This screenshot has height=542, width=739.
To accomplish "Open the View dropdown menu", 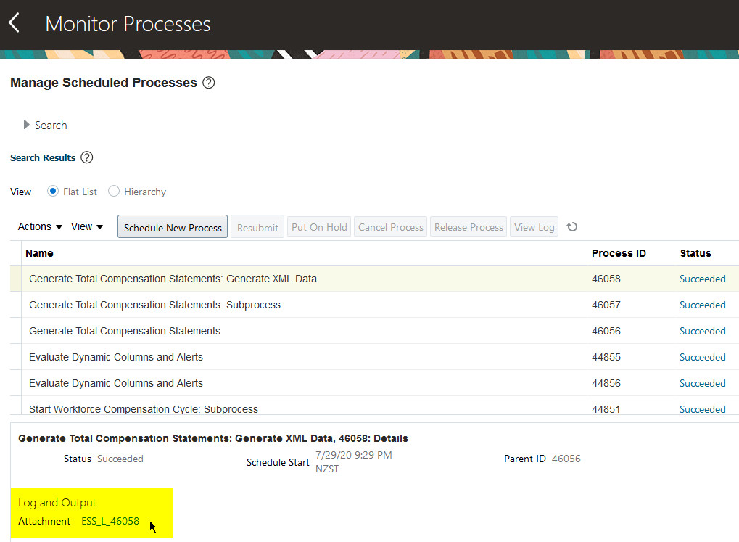I will click(86, 226).
